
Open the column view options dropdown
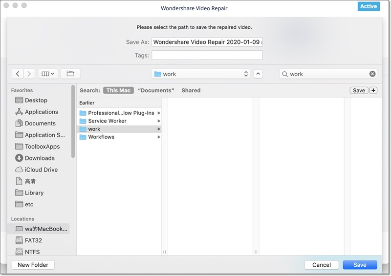tap(48, 74)
